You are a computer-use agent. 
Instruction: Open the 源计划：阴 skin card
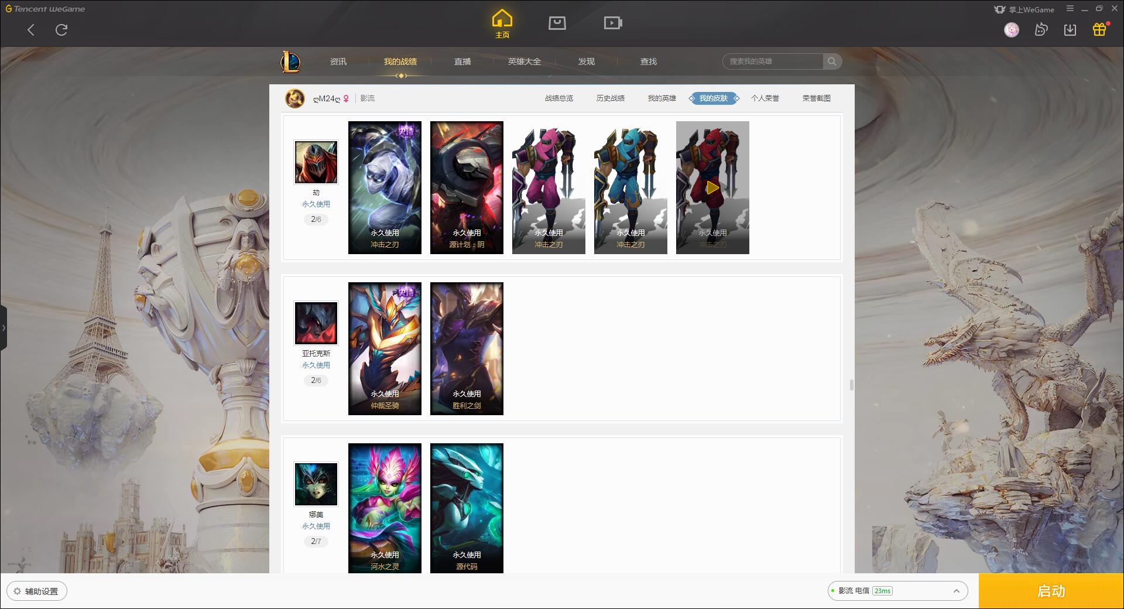pyautogui.click(x=467, y=187)
